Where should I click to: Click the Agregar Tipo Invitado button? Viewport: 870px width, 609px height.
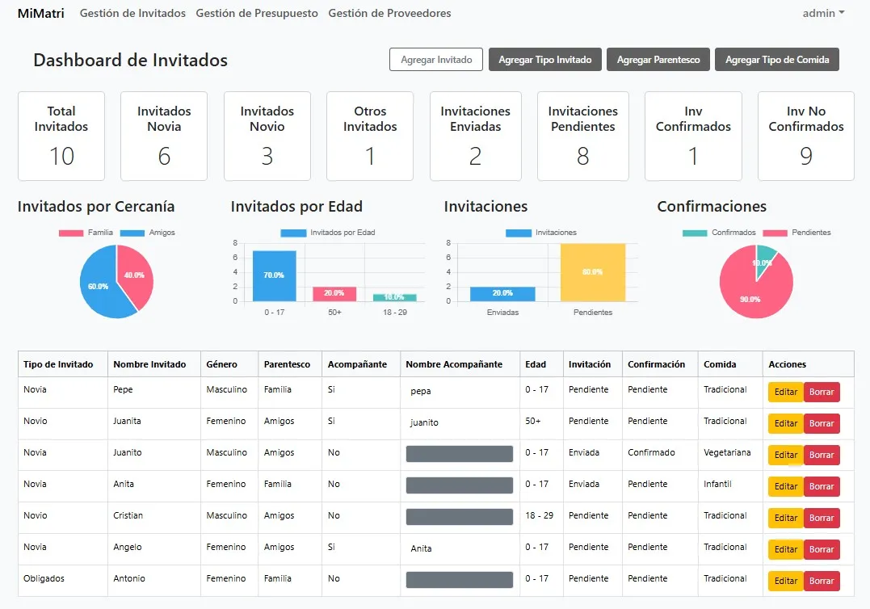pyautogui.click(x=544, y=59)
